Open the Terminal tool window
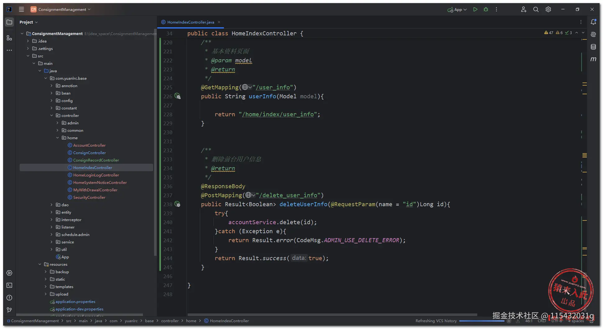This screenshot has width=603, height=329. [x=9, y=285]
